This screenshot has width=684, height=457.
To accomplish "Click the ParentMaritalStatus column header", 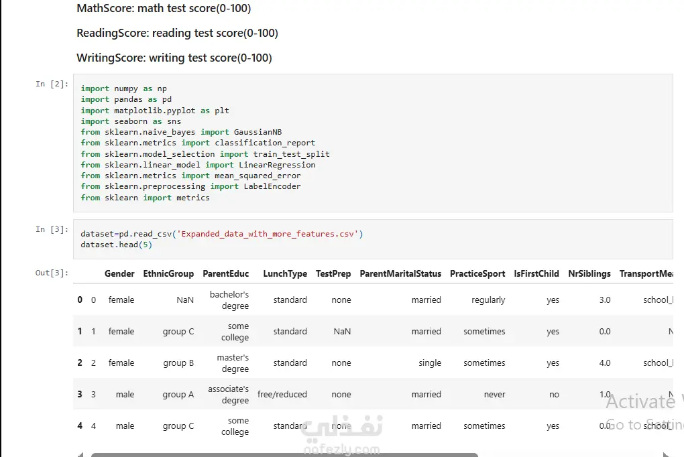I will click(400, 273).
